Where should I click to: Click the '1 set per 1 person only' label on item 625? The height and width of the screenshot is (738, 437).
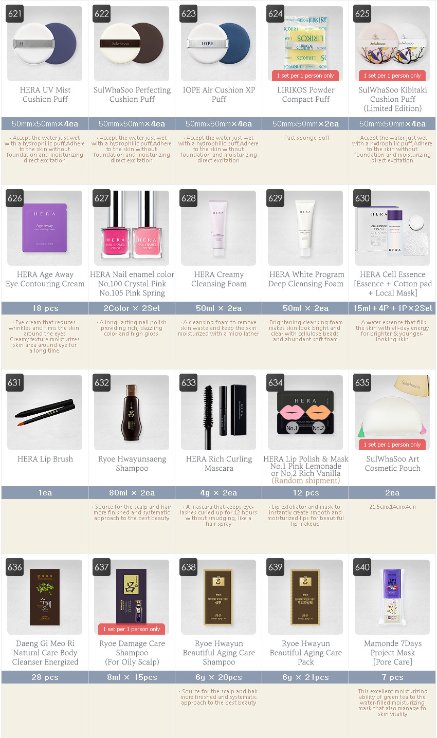[392, 76]
